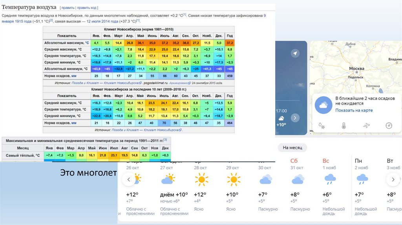Select the precipitation map layer icon
402x225 pixels.
(x=322, y=126)
